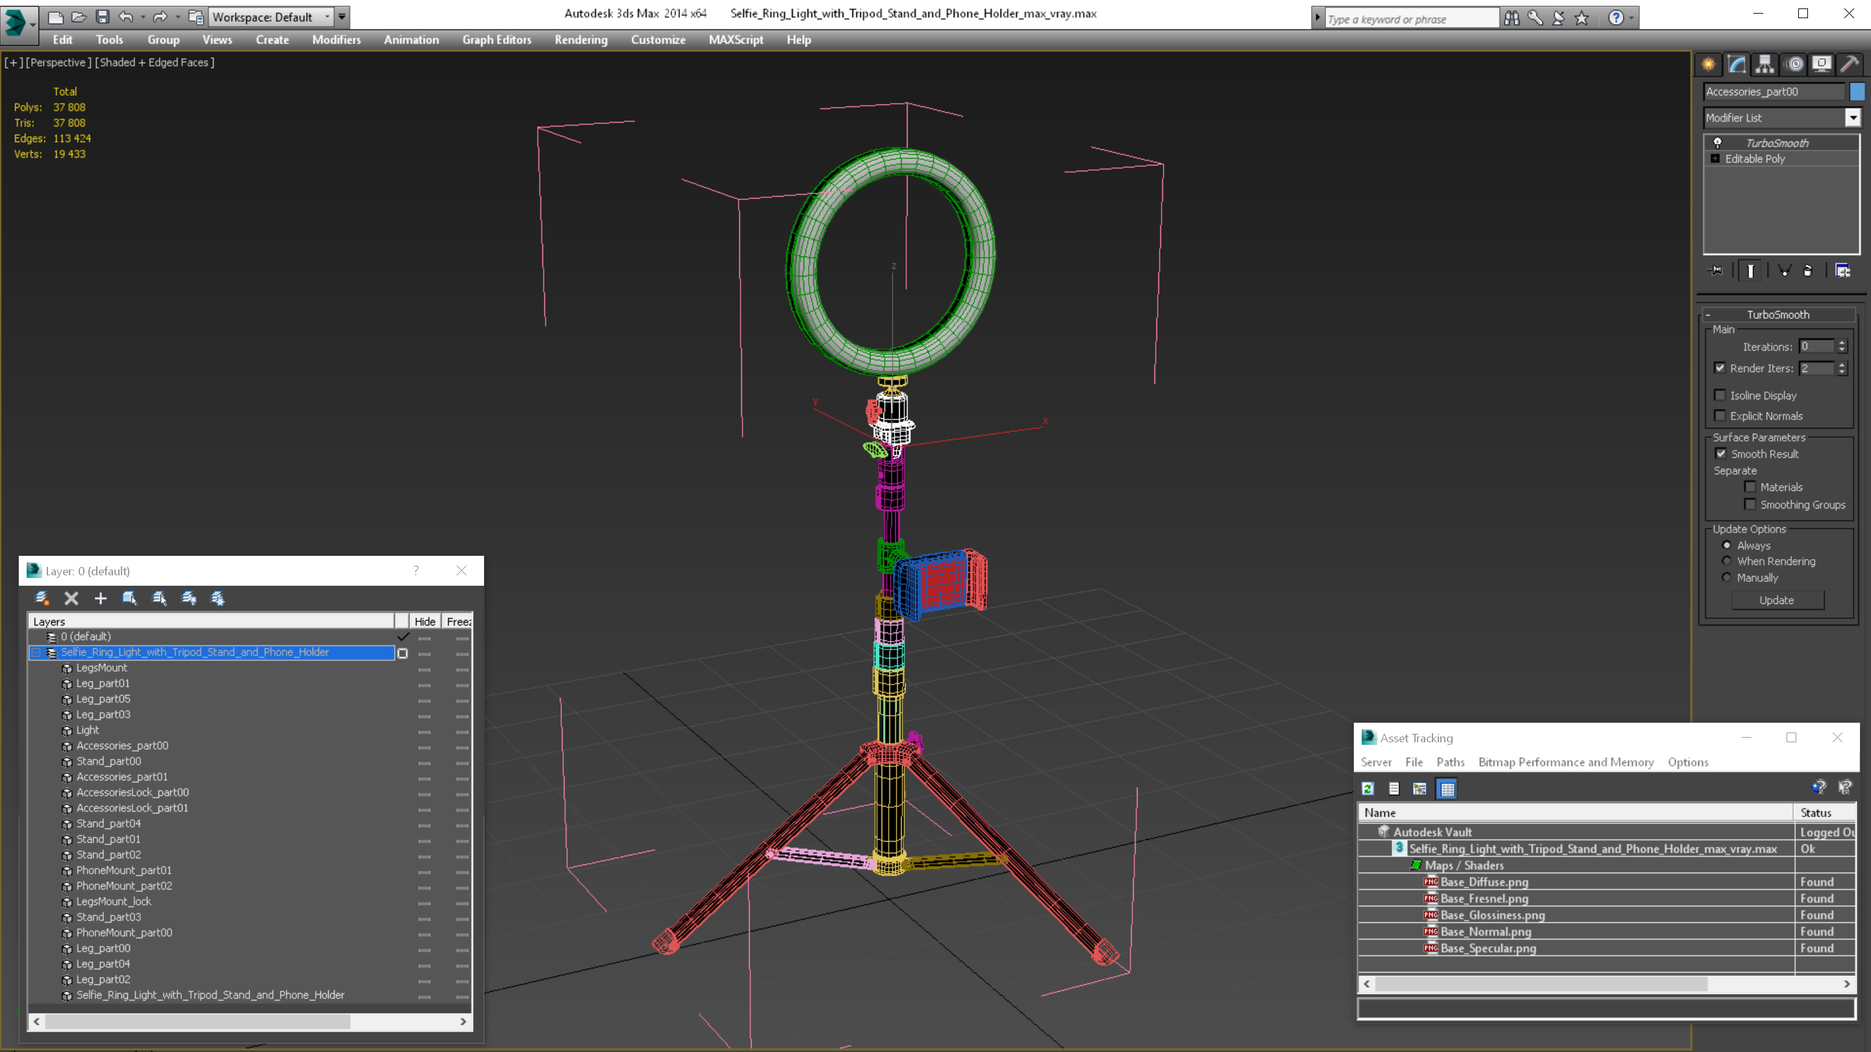Enable Separate by Materials checkbox

(1750, 487)
